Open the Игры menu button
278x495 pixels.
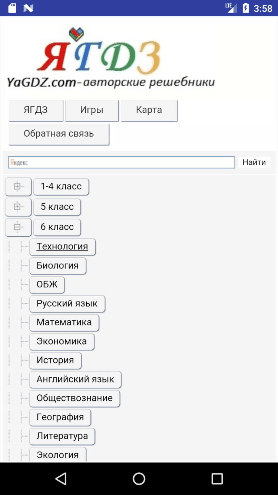pyautogui.click(x=92, y=110)
